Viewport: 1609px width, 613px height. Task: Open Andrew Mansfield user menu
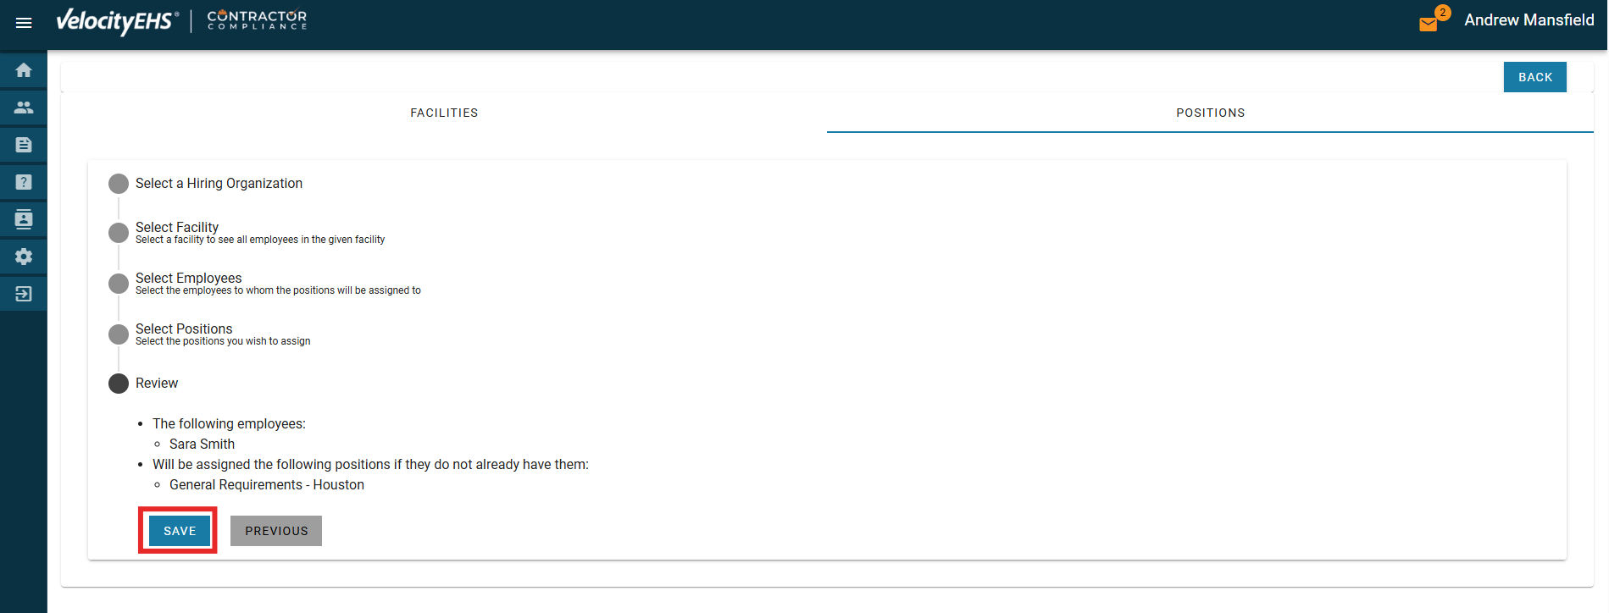1529,20
